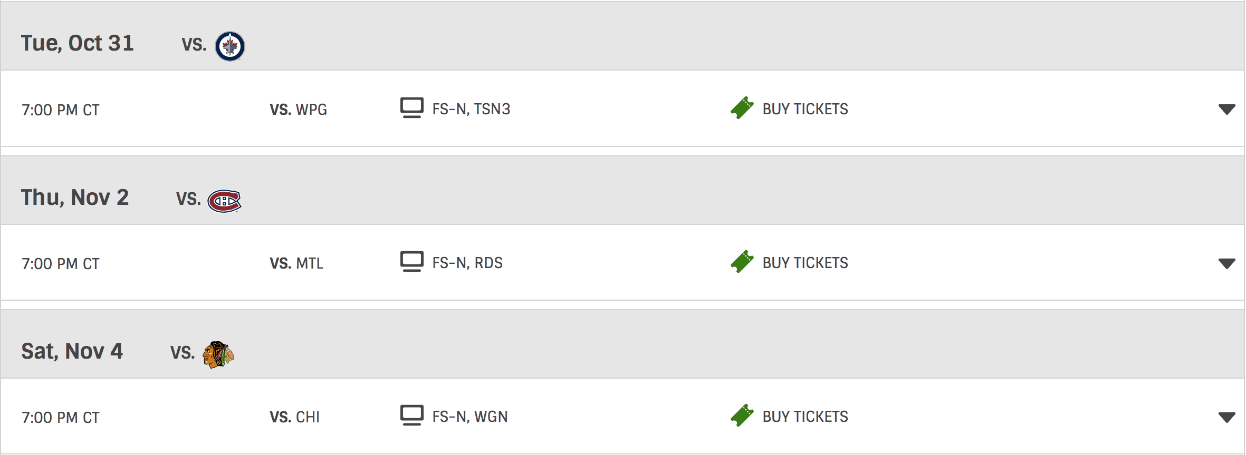
Task: Click the Thu, Nov 2 date header
Action: coord(75,197)
